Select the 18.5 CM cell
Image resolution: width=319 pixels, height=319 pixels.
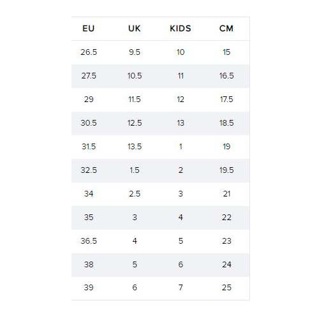pos(226,123)
